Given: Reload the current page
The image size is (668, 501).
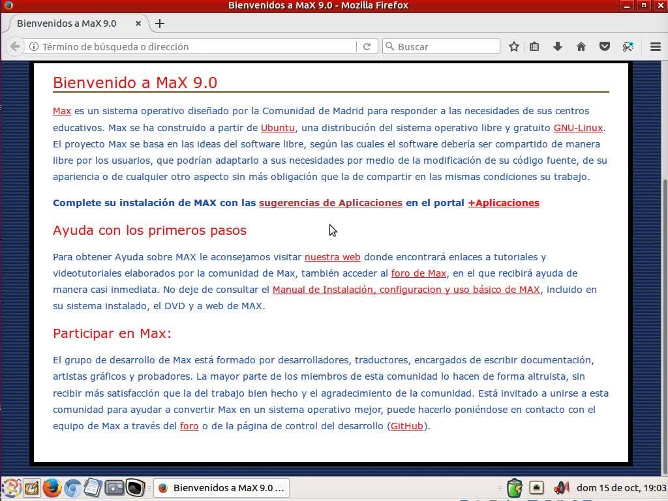Looking at the screenshot, I should [367, 46].
